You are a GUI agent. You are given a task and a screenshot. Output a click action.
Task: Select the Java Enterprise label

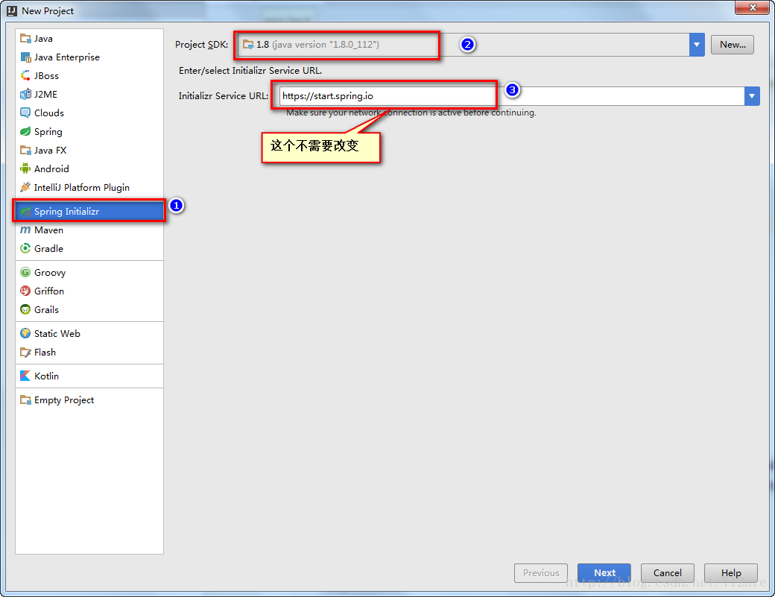pyautogui.click(x=67, y=57)
